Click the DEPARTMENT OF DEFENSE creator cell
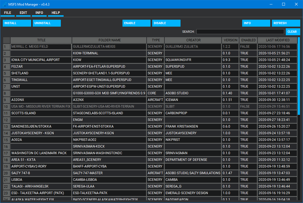 [193, 160]
